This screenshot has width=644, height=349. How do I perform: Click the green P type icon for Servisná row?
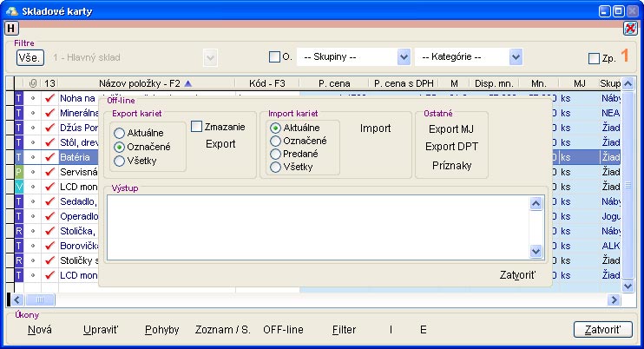(19, 172)
